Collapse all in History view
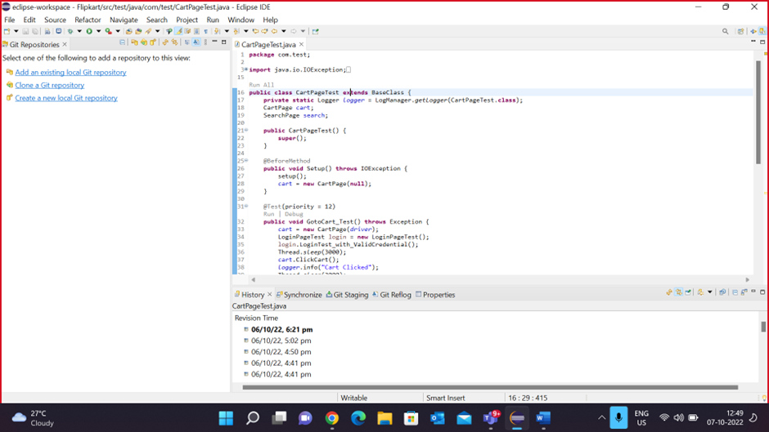Image resolution: width=769 pixels, height=432 pixels. 735,292
